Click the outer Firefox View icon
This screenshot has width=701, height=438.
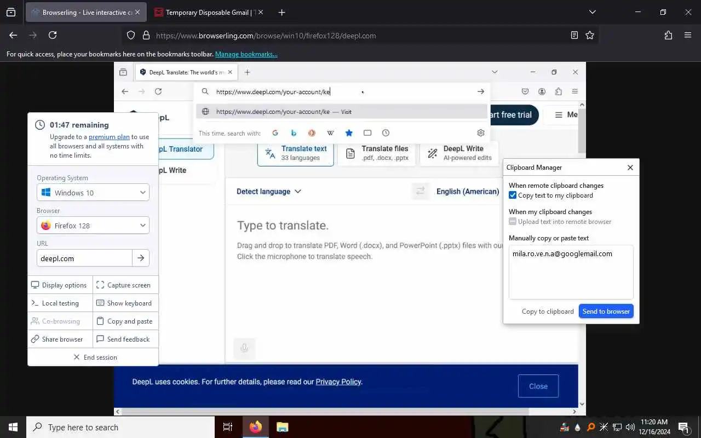click(x=11, y=12)
